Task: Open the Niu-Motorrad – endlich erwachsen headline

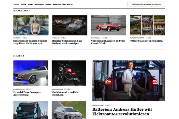Action: 65,93
